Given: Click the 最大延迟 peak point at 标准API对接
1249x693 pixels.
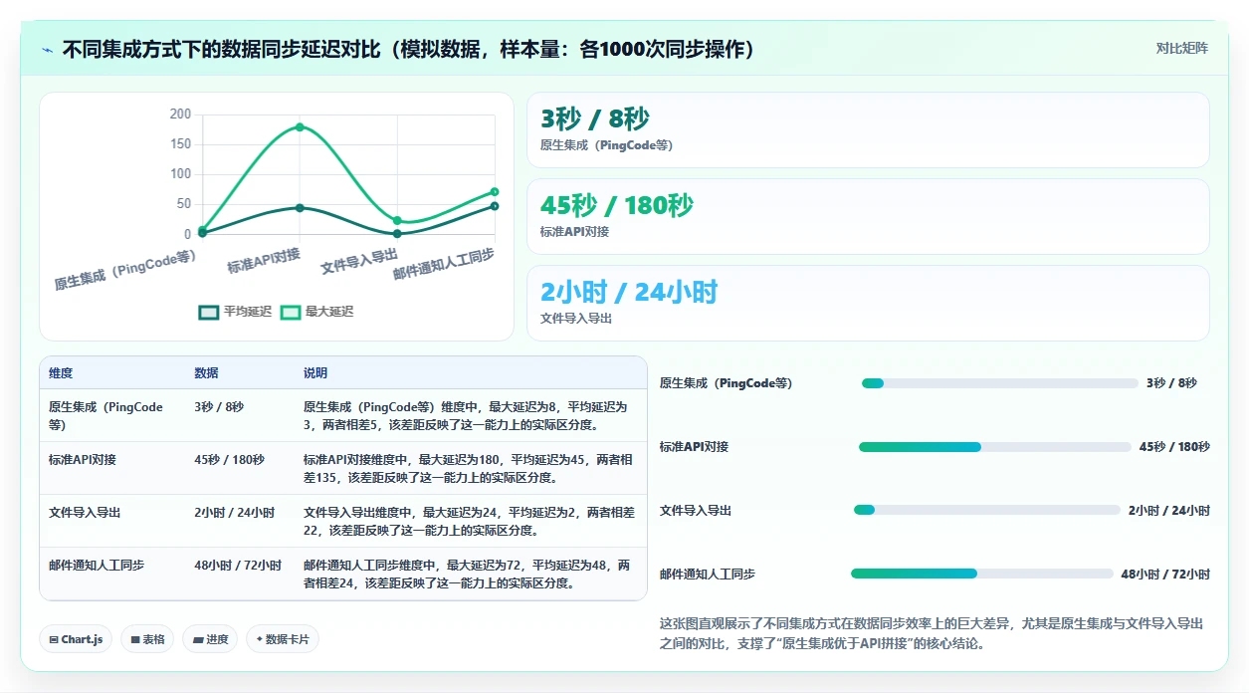Looking at the screenshot, I should pyautogui.click(x=300, y=126).
